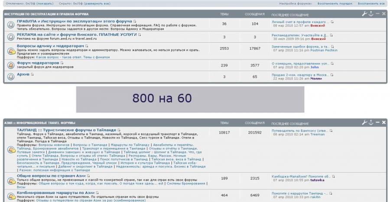The height and width of the screenshot is (202, 390).
Task: View the Молли user profile
Action: pos(316,79)
